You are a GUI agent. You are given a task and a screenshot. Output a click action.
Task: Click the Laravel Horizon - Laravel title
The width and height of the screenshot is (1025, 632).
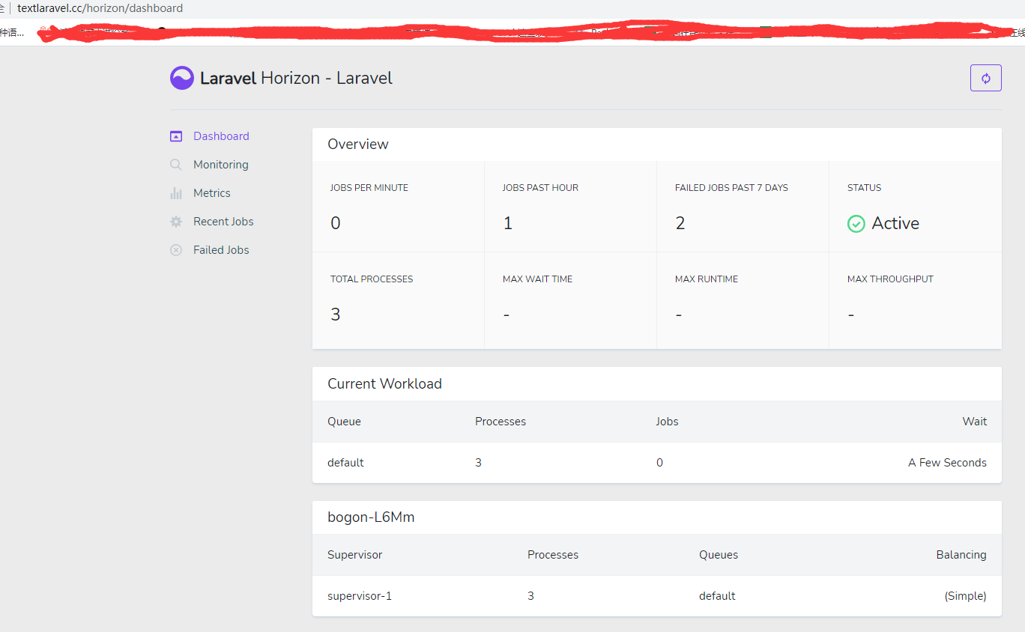(x=296, y=78)
